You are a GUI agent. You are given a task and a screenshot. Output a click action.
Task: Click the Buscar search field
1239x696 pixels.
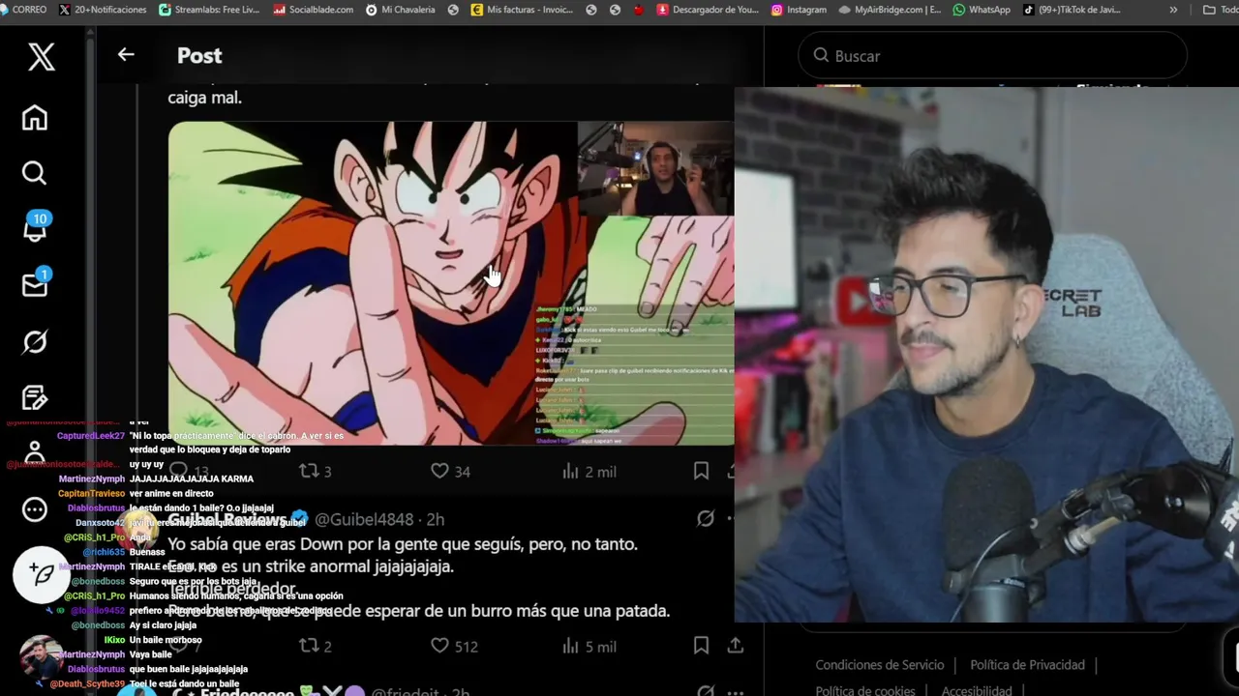992,56
